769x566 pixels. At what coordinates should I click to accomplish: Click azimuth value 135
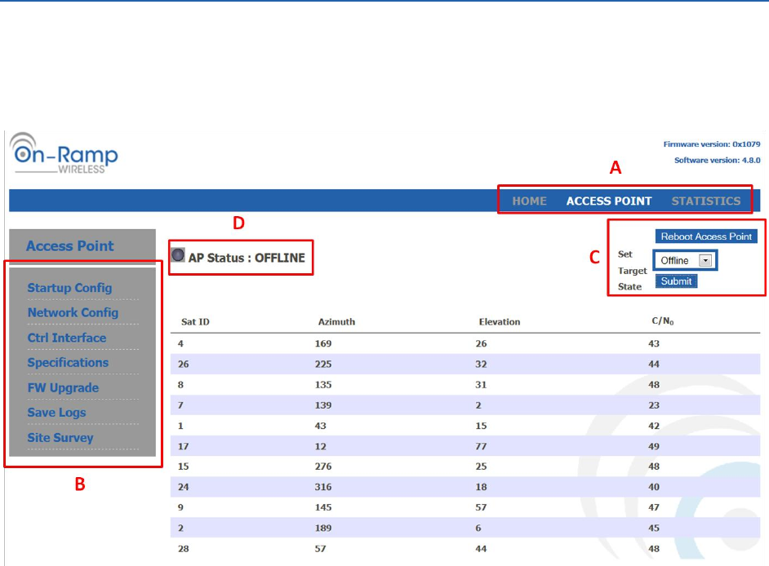(323, 385)
